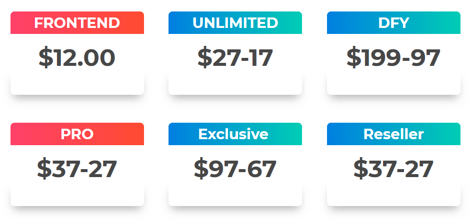Click the dollar sign in $199-97

354,57
